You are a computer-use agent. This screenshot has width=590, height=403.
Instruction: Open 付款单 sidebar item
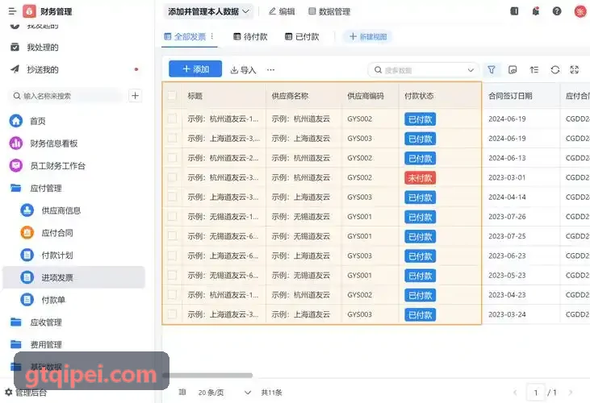point(73,300)
